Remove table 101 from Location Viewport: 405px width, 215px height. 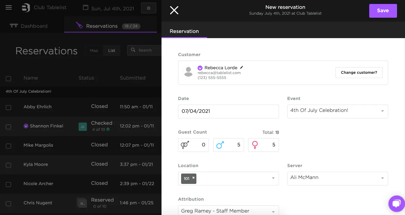click(x=193, y=178)
